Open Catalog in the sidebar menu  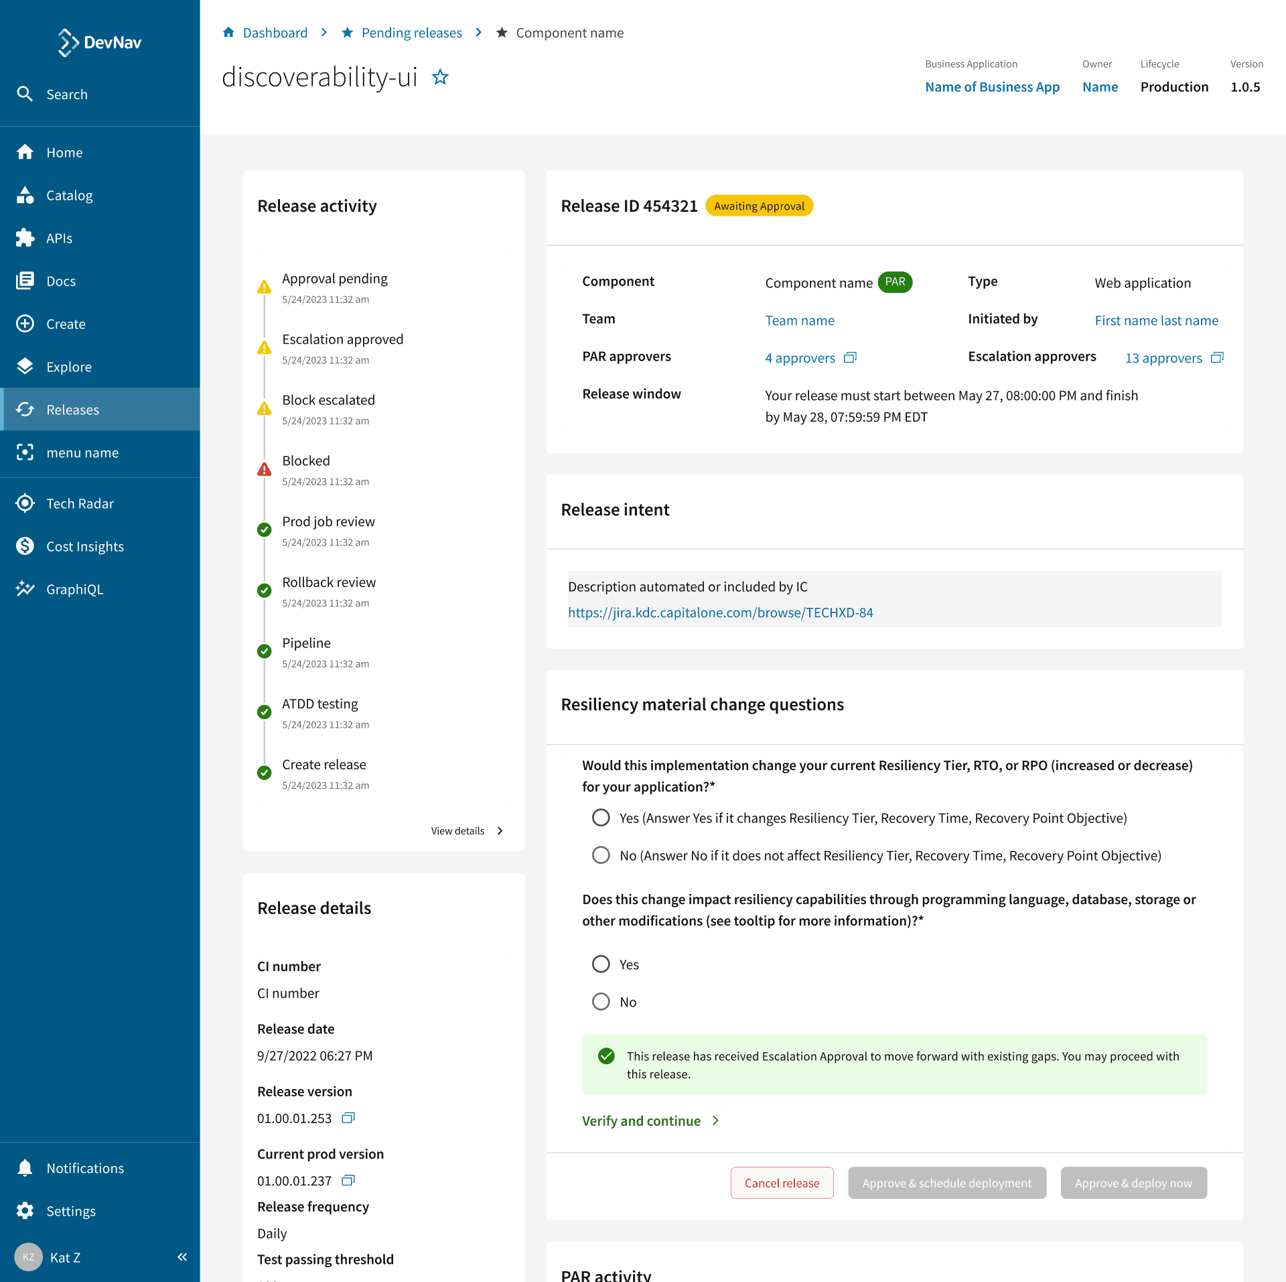click(x=100, y=195)
